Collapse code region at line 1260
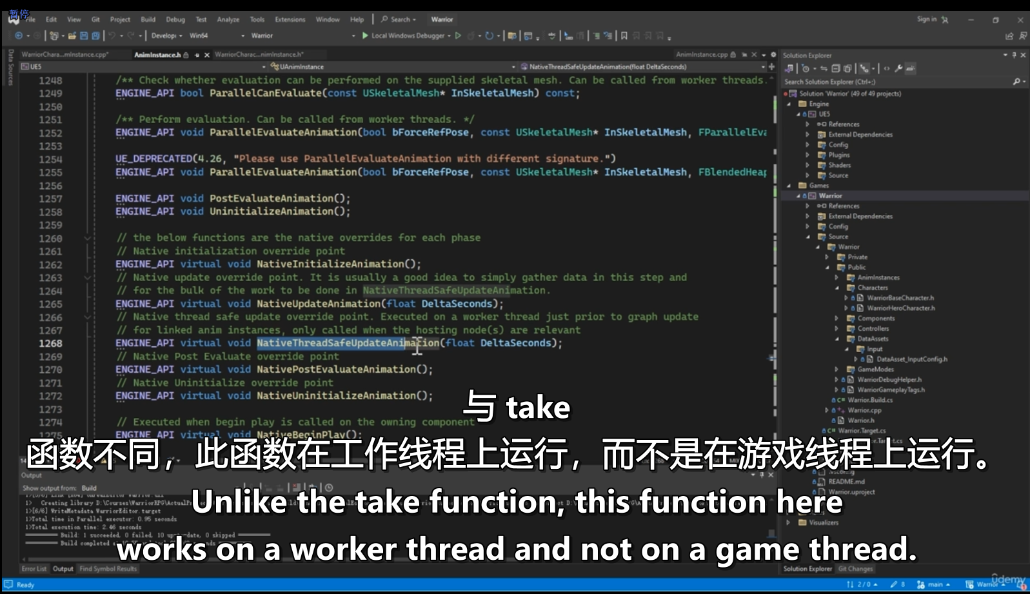 pos(87,238)
